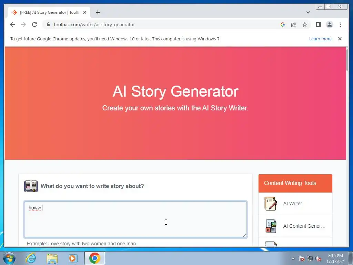
Task: Open the Chrome three-dot menu
Action: tap(341, 24)
